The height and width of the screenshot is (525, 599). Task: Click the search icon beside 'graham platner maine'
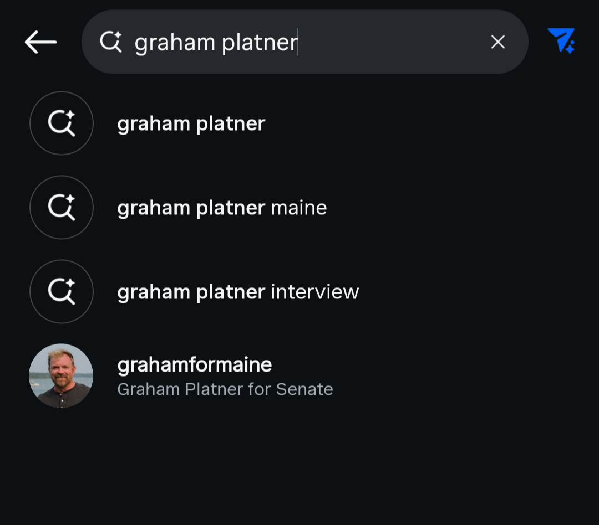click(62, 208)
